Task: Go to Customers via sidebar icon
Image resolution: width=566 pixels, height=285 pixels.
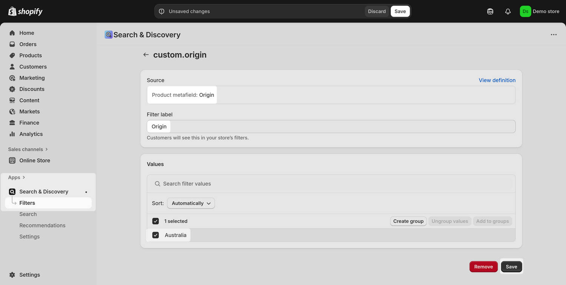Action: (12, 67)
